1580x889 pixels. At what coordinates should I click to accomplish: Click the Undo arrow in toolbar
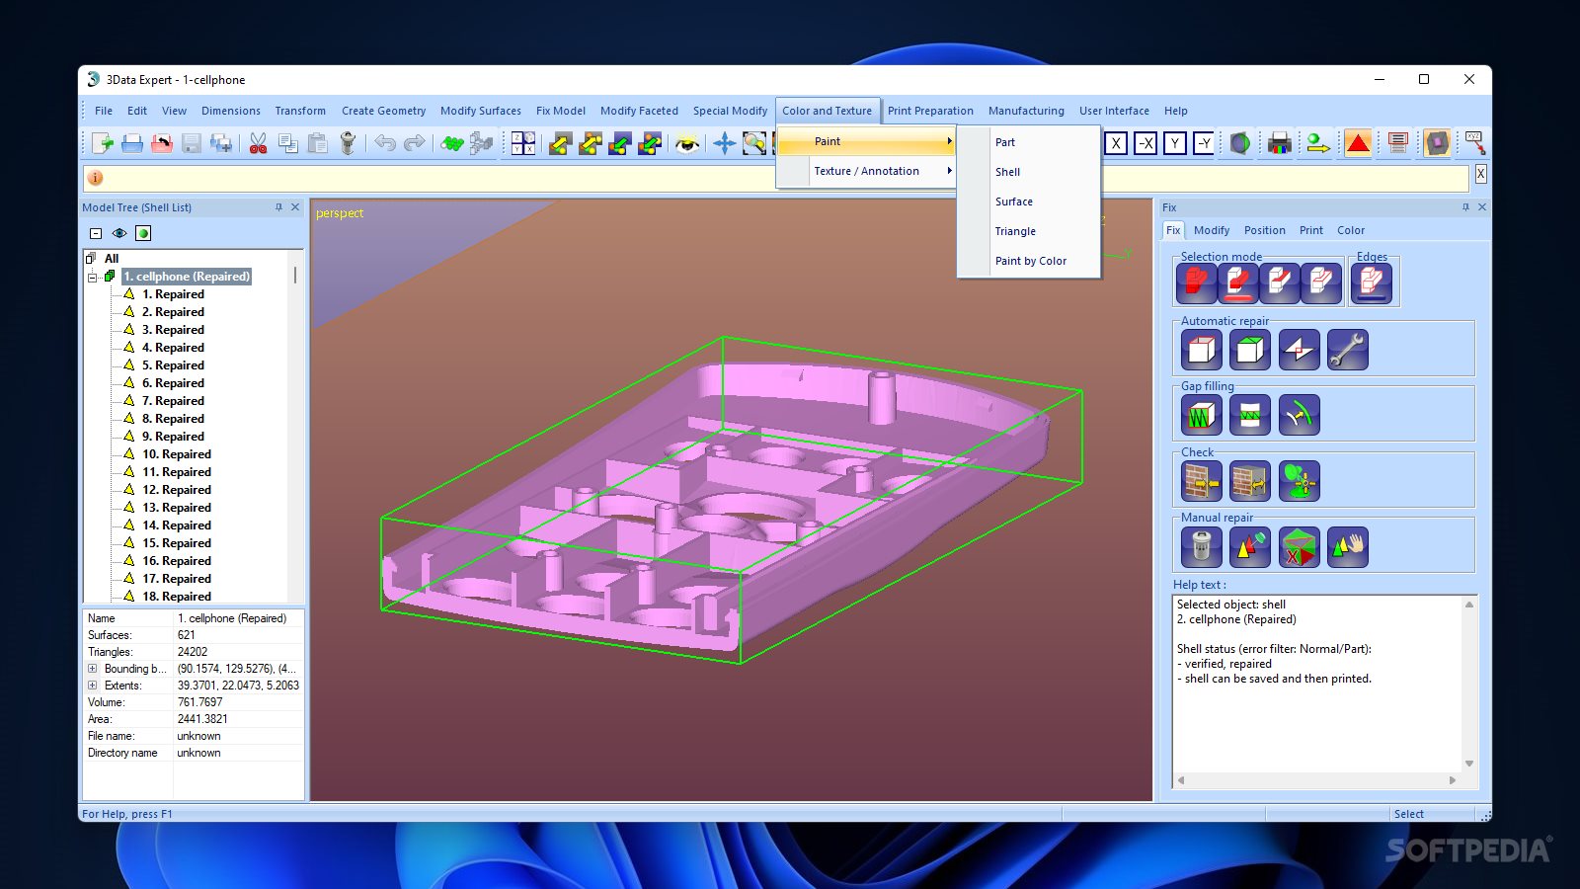point(385,143)
